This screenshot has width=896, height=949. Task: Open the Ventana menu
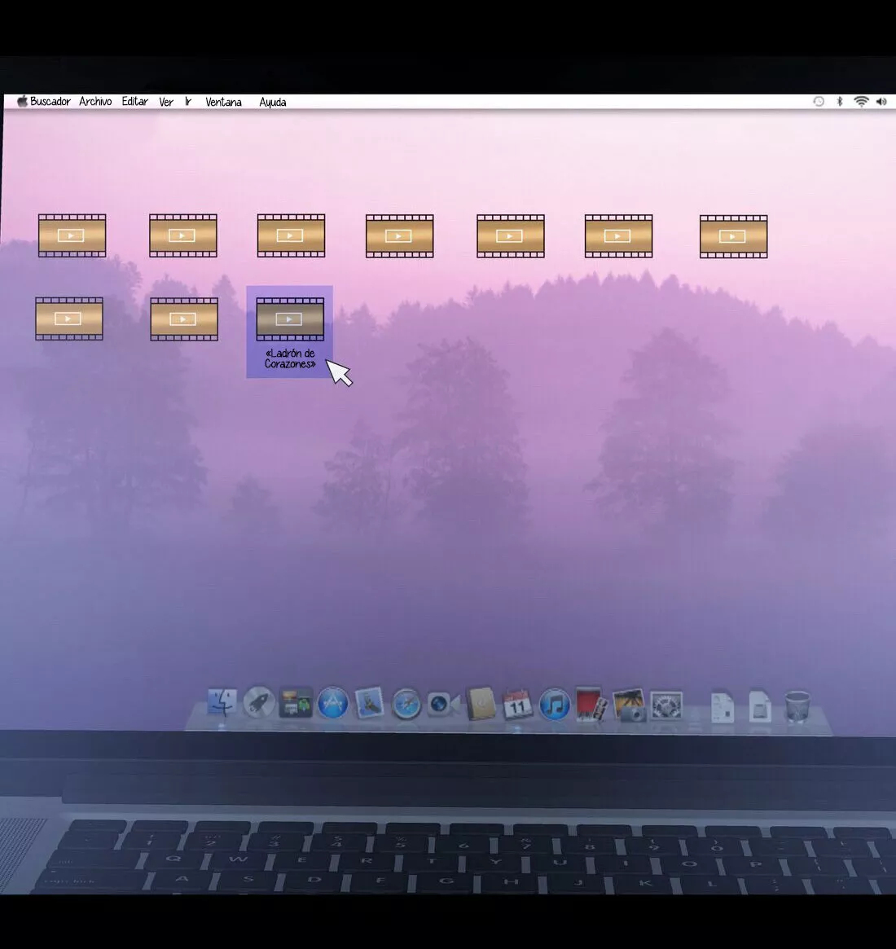point(223,102)
